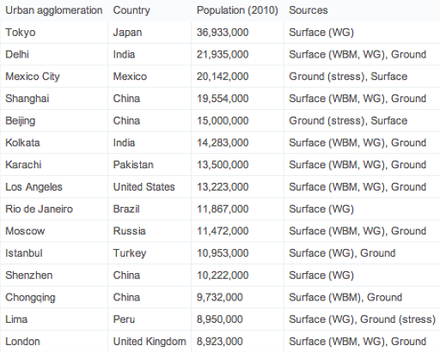Select Pakistan in the Country column
This screenshot has width=440, height=352.
(133, 165)
